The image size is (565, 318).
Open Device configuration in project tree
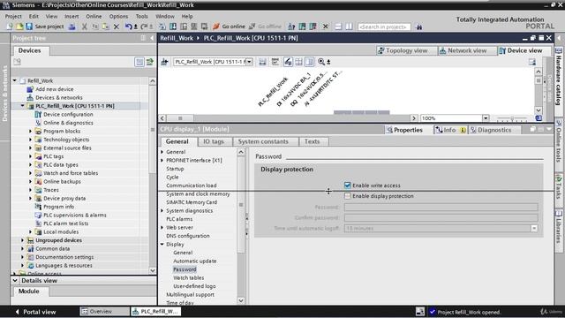point(68,114)
